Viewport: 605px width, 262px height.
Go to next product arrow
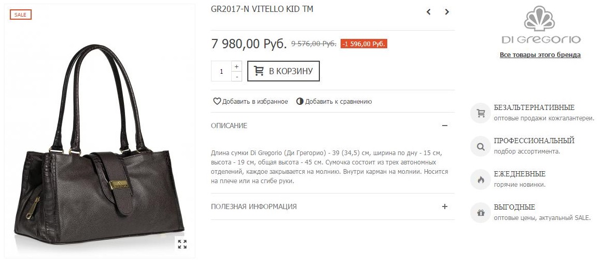447,12
